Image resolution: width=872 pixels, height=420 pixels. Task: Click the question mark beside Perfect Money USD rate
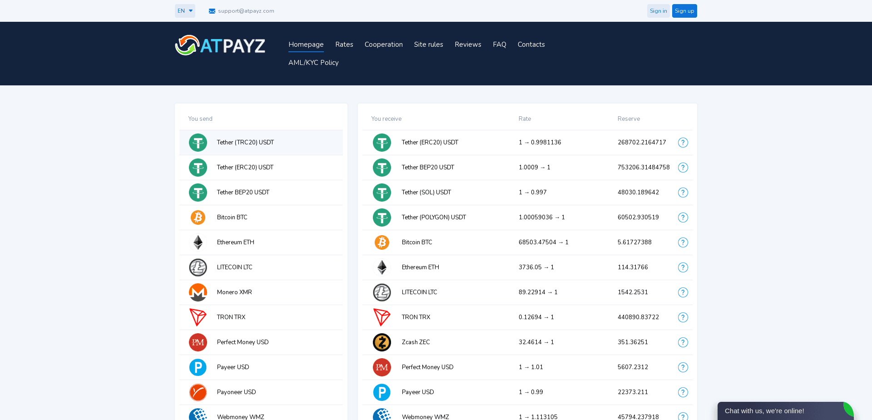pos(683,367)
